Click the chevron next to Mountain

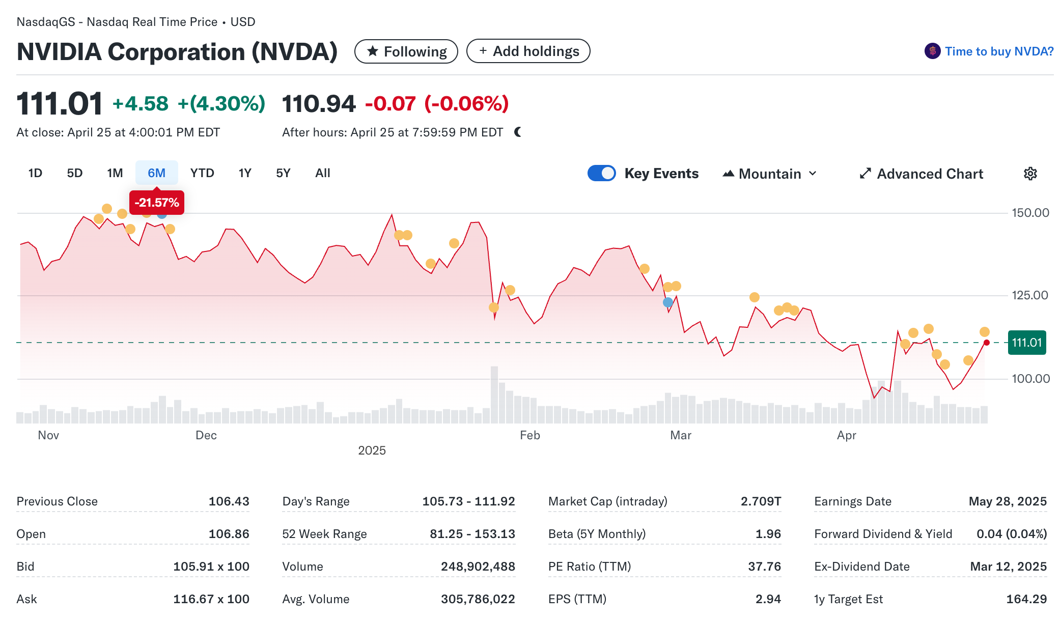813,174
